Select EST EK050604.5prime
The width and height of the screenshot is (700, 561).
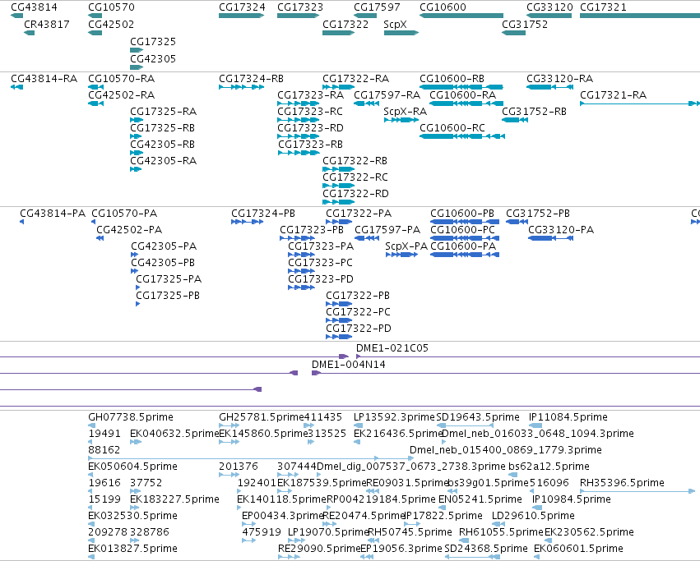133,467
